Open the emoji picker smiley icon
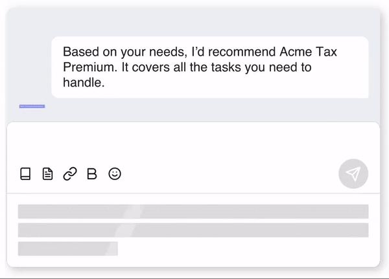Image resolution: width=389 pixels, height=279 pixels. [115, 173]
